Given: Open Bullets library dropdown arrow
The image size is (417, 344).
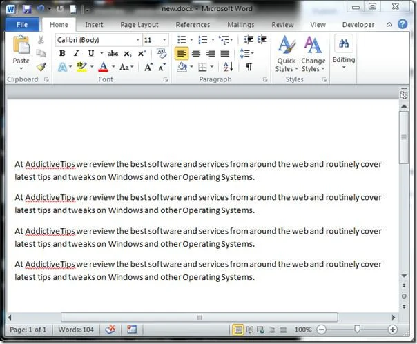Looking at the screenshot, I should click(x=191, y=40).
